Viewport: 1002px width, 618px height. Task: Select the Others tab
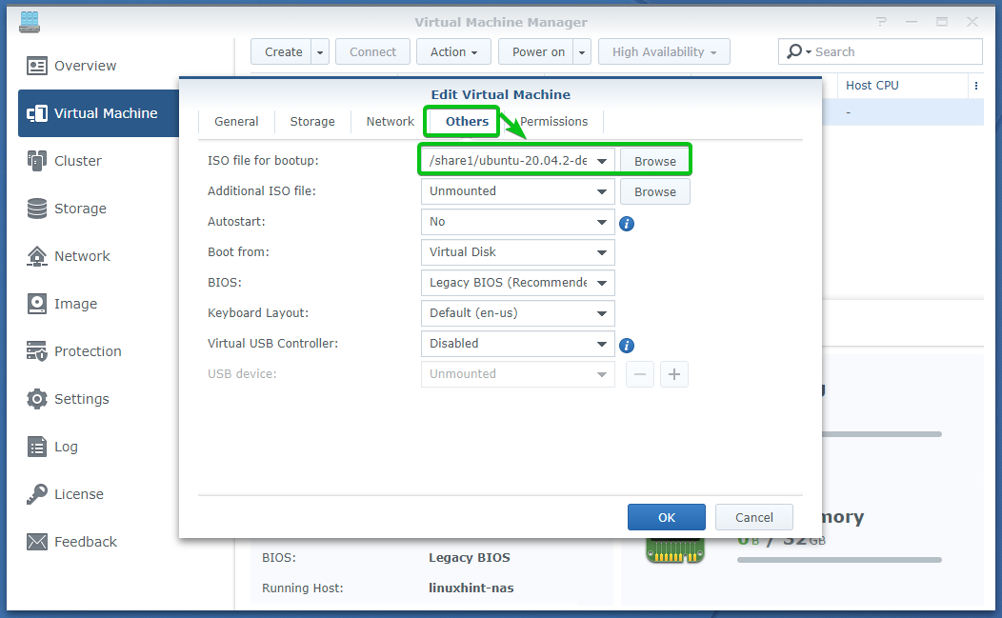(x=467, y=122)
